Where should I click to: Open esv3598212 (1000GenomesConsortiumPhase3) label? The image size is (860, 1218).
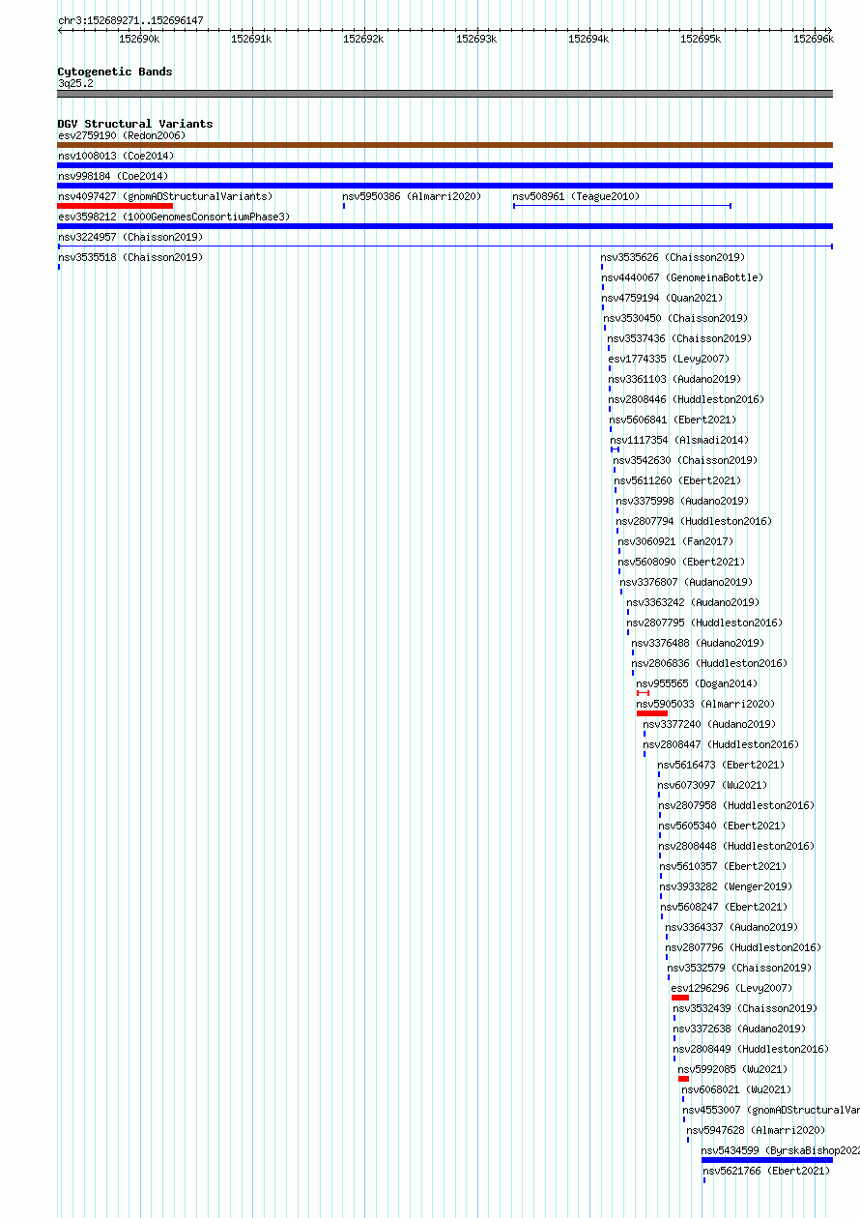(x=174, y=217)
